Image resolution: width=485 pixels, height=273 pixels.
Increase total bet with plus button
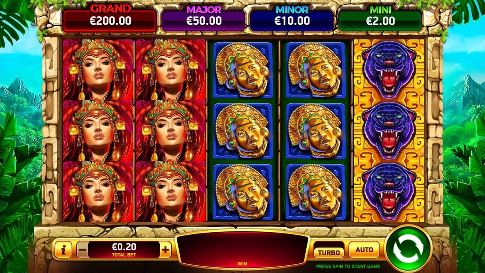(165, 250)
